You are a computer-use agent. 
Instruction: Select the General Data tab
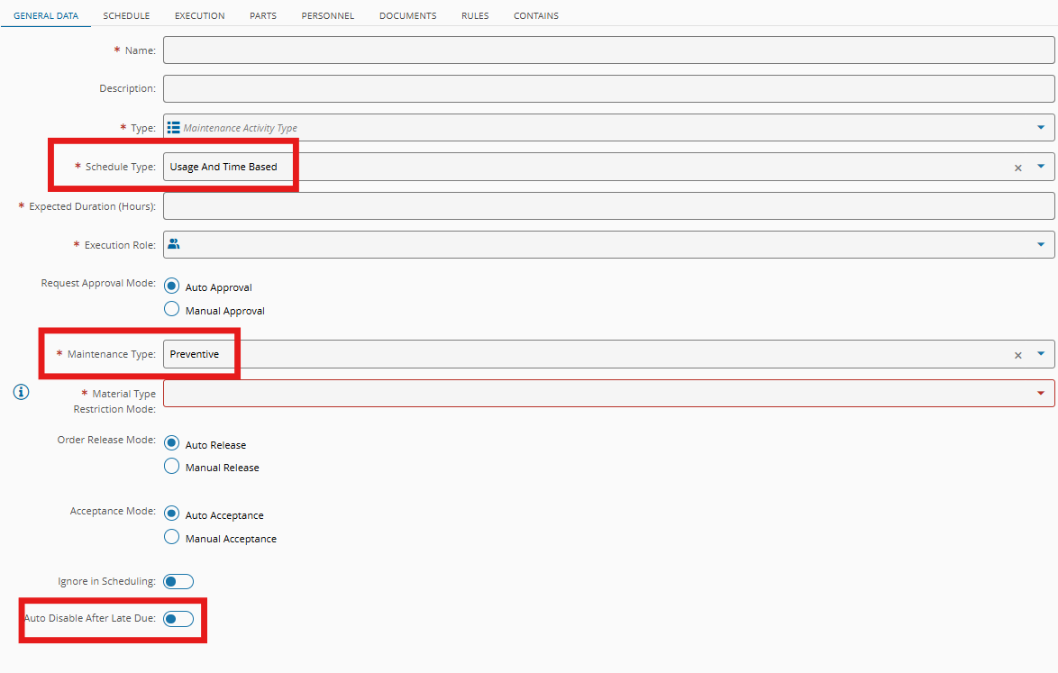[x=46, y=15]
